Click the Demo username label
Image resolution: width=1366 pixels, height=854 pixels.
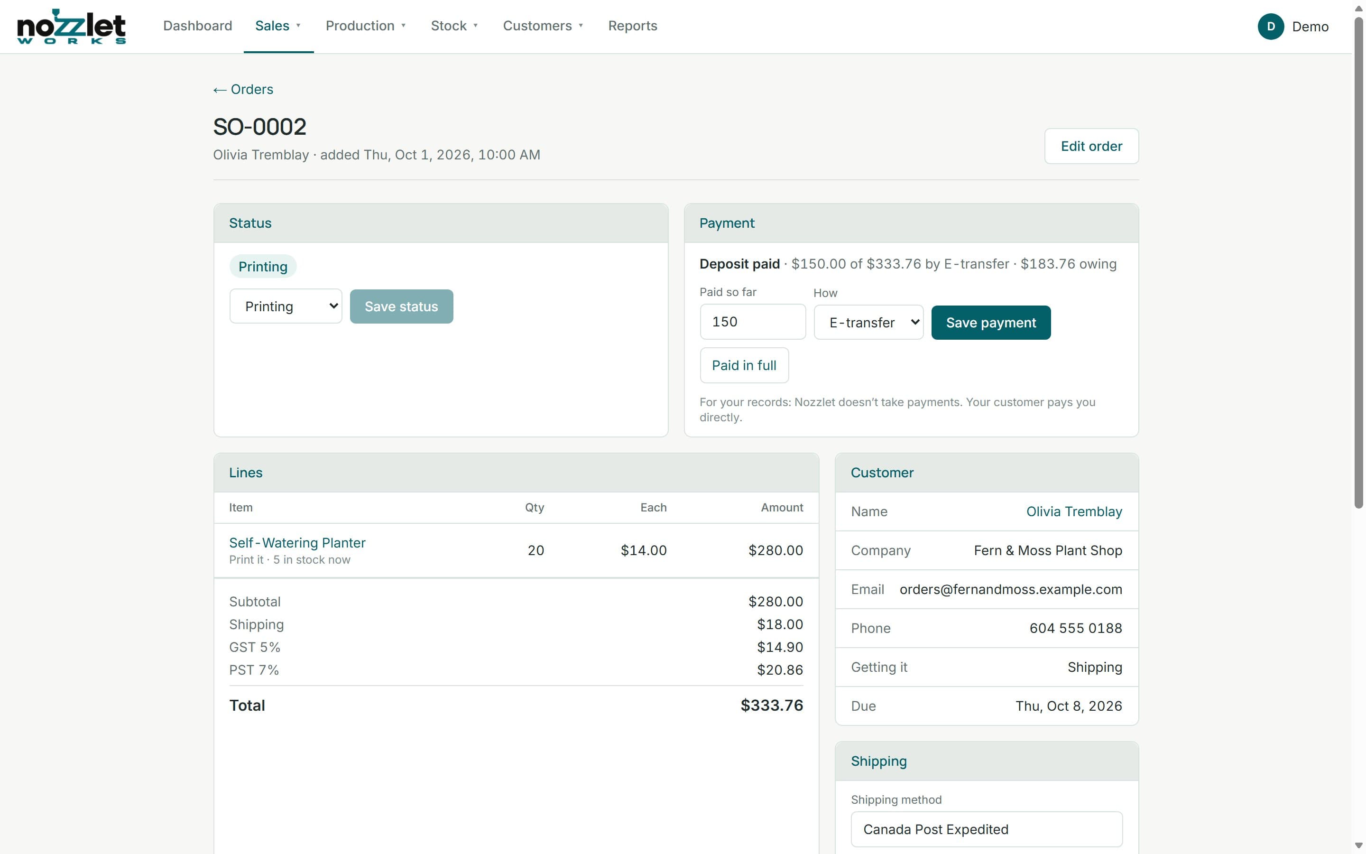1310,27
